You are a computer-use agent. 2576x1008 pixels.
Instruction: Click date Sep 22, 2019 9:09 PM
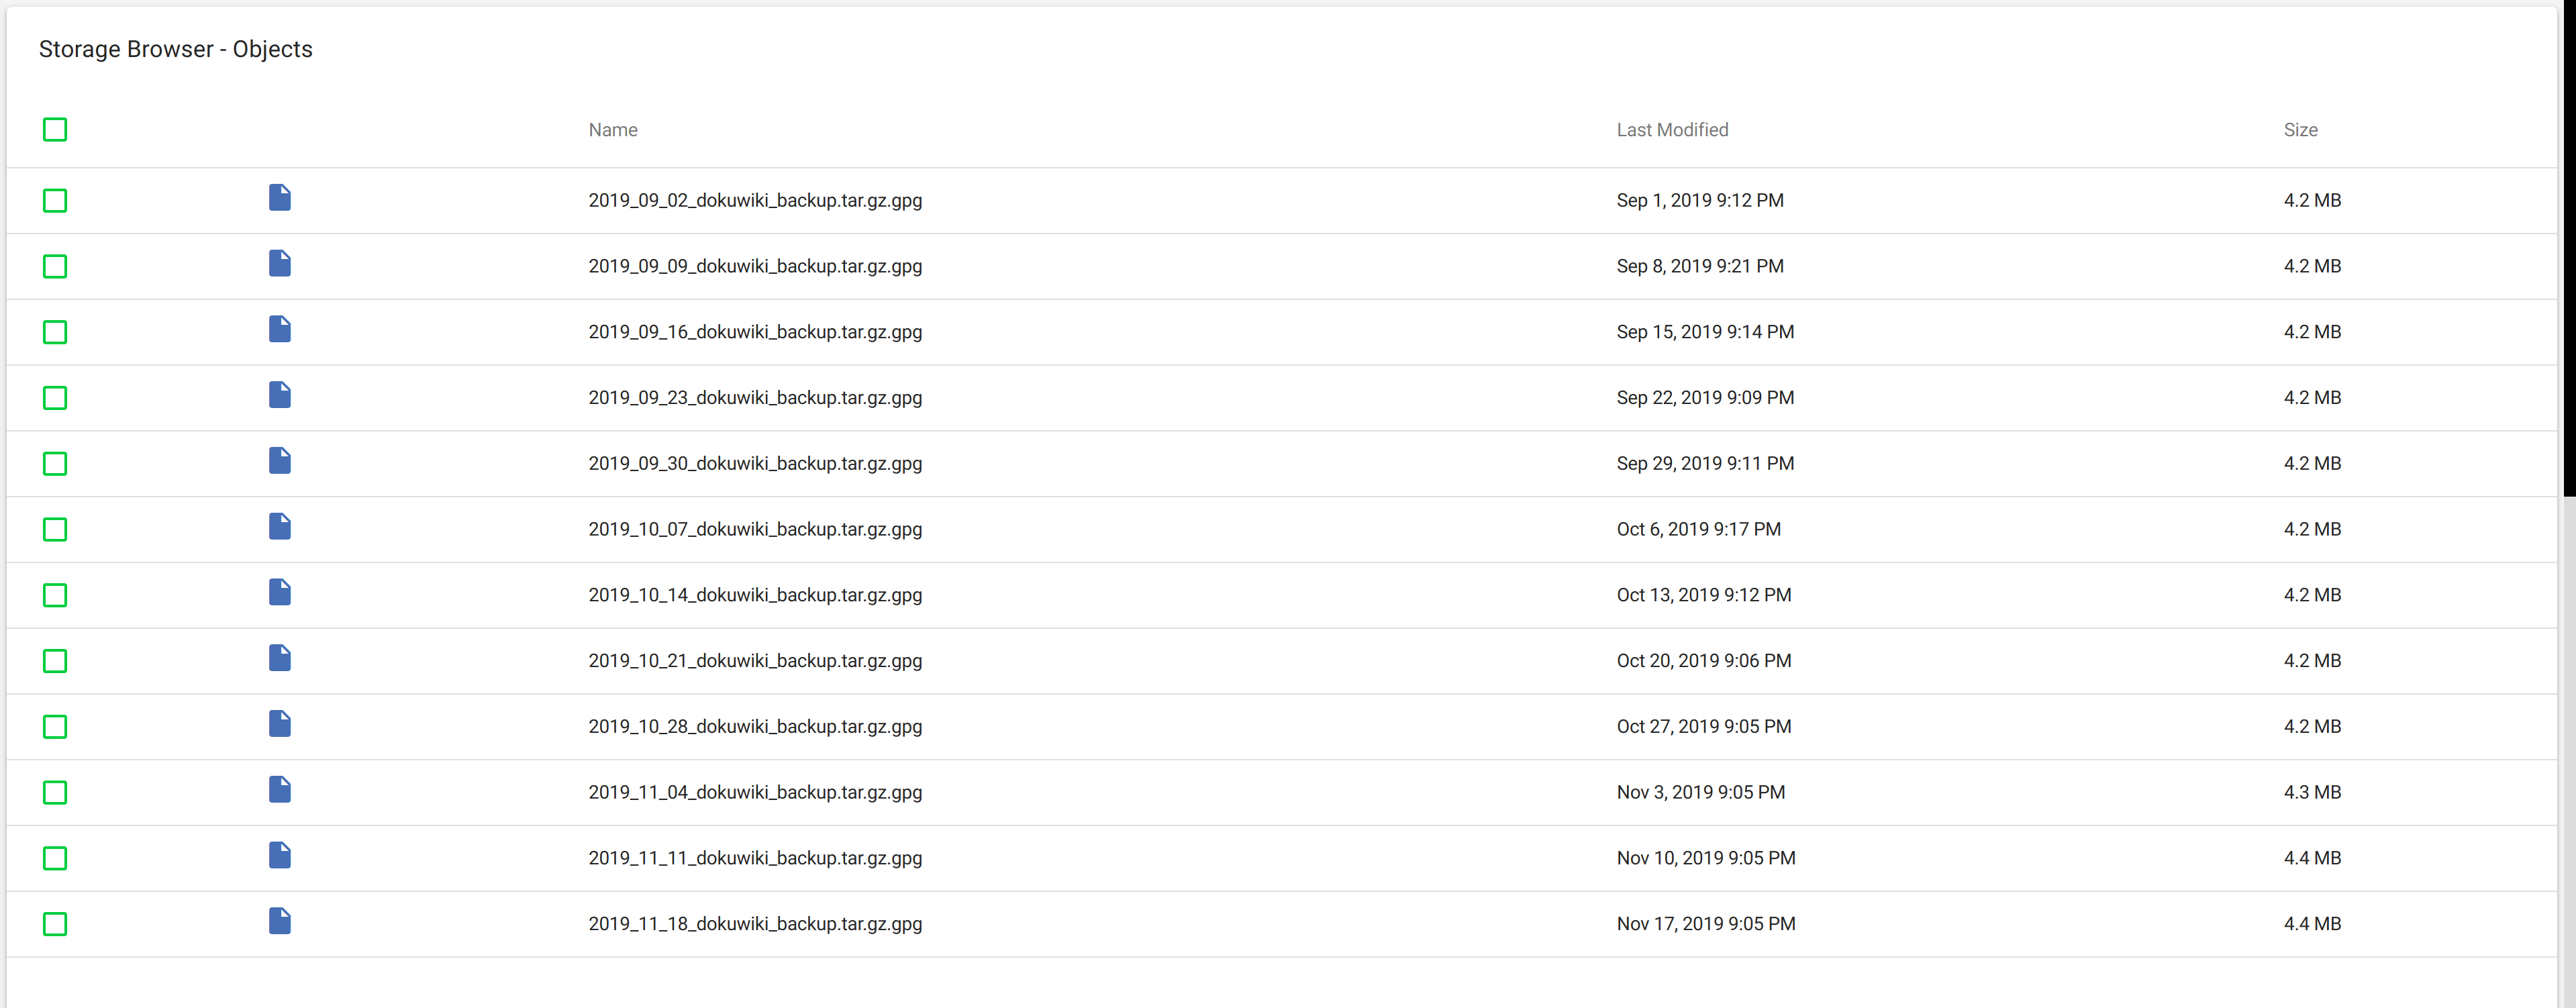pyautogui.click(x=1705, y=398)
